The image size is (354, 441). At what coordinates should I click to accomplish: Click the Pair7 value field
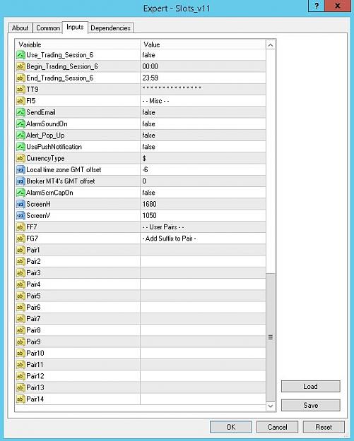pyautogui.click(x=203, y=319)
